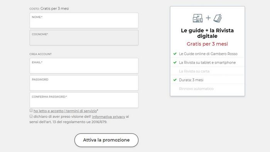The width and height of the screenshot is (270, 152).
Task: Focus the Password input field
Action: pyautogui.click(x=84, y=83)
